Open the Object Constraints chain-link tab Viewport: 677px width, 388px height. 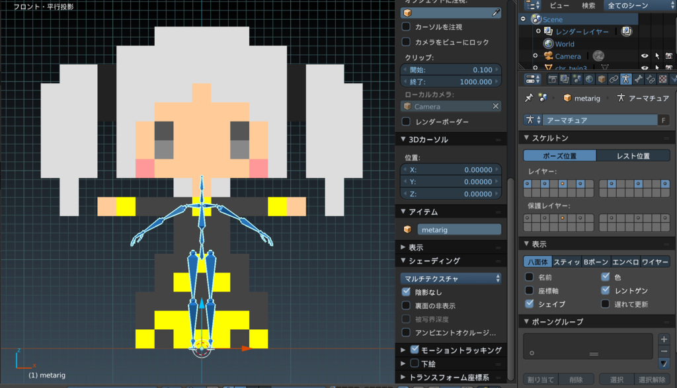pos(614,79)
